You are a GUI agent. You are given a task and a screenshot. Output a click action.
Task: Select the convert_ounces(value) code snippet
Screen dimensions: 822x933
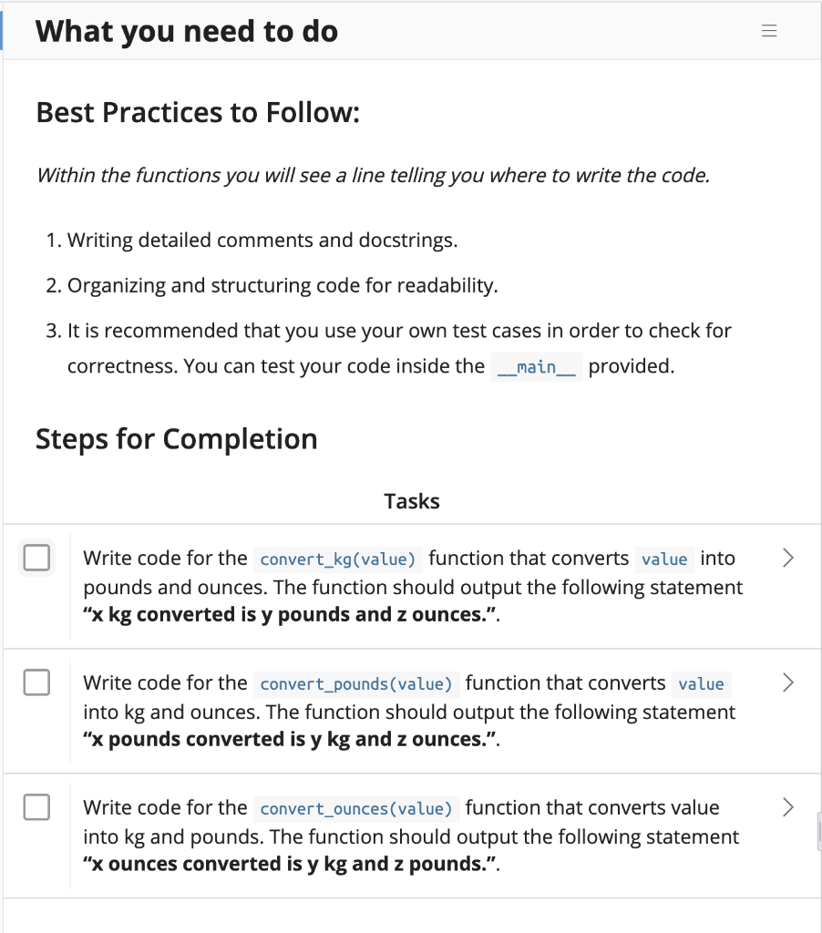356,808
